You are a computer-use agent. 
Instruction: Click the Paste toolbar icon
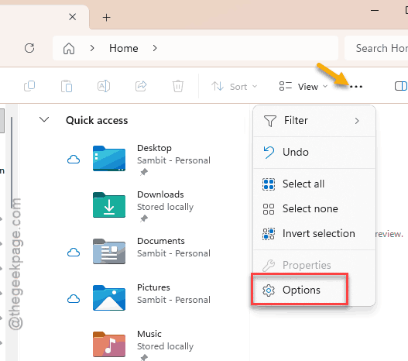pos(67,86)
